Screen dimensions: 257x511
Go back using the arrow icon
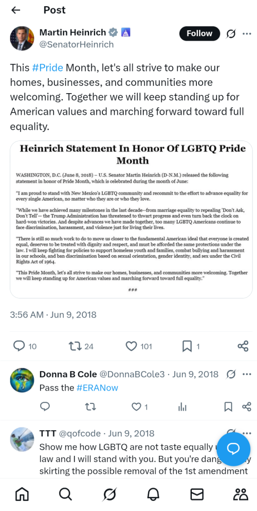[15, 10]
